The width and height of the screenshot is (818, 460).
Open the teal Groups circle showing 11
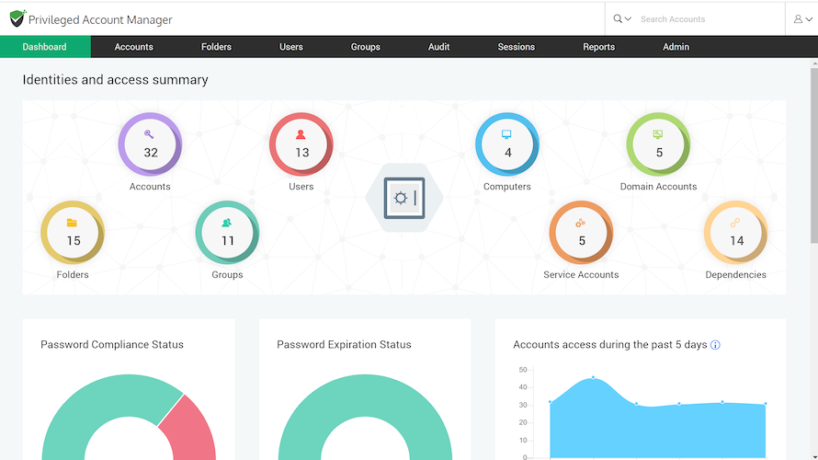(x=227, y=233)
